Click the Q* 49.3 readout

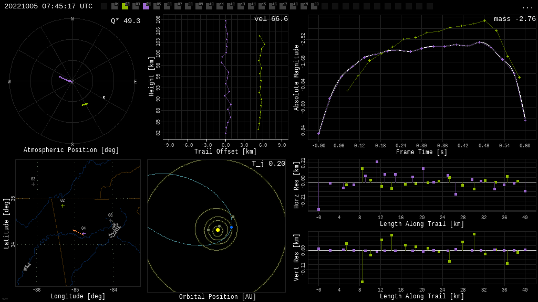pyautogui.click(x=125, y=21)
